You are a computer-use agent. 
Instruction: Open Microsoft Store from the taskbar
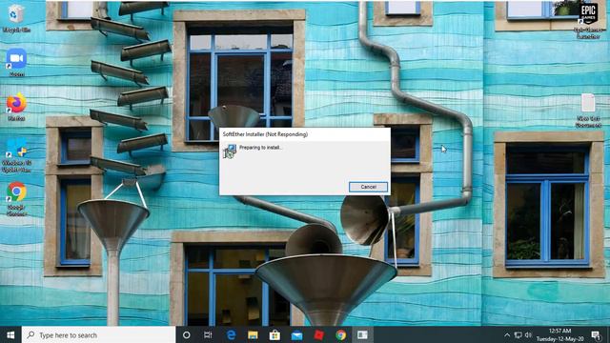tap(274, 334)
